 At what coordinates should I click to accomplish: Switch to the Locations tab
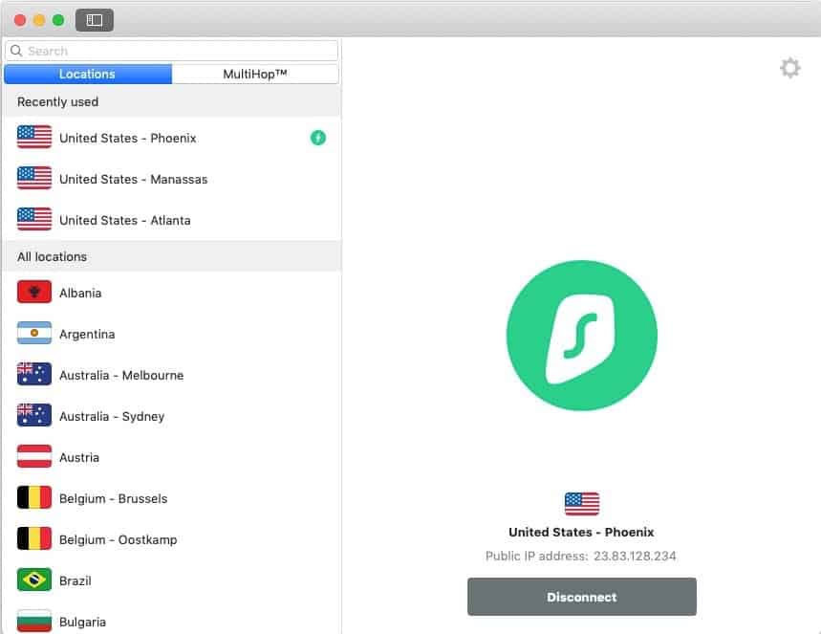coord(88,74)
